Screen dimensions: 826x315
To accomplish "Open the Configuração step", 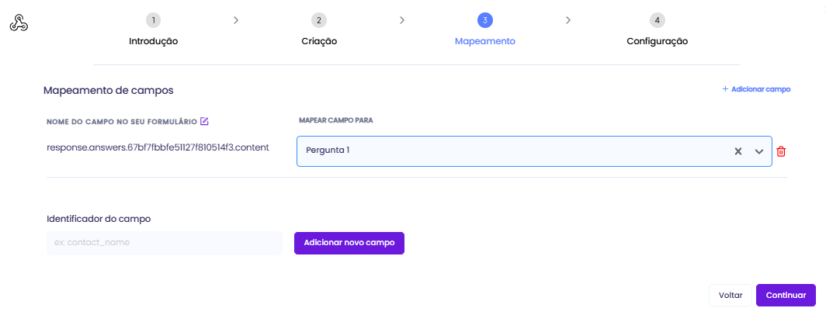I will [658, 41].
